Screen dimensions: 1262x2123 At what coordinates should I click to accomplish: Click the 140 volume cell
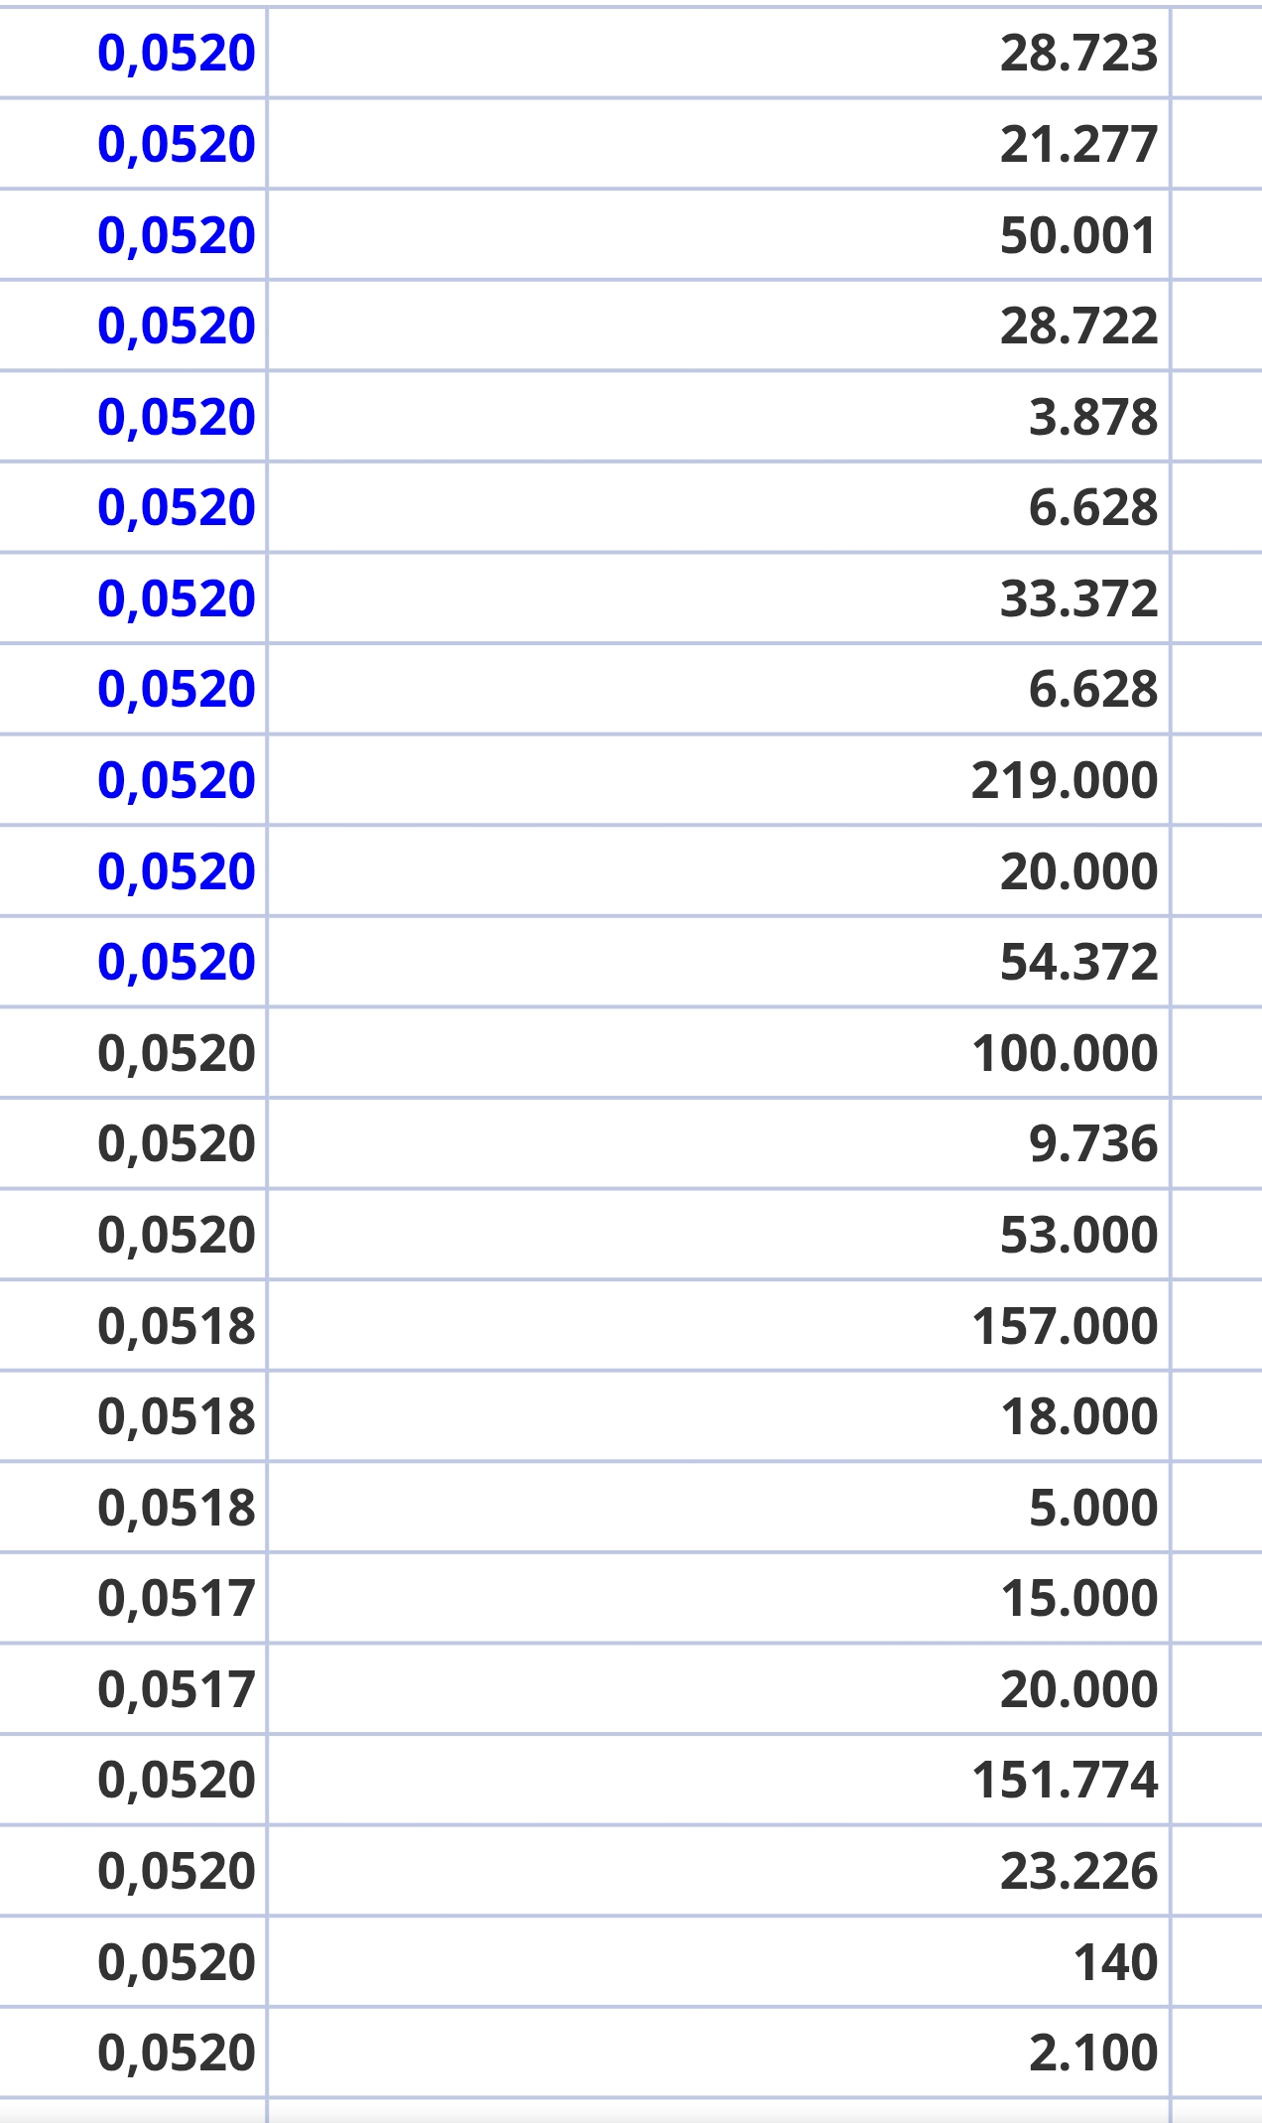tap(719, 1962)
